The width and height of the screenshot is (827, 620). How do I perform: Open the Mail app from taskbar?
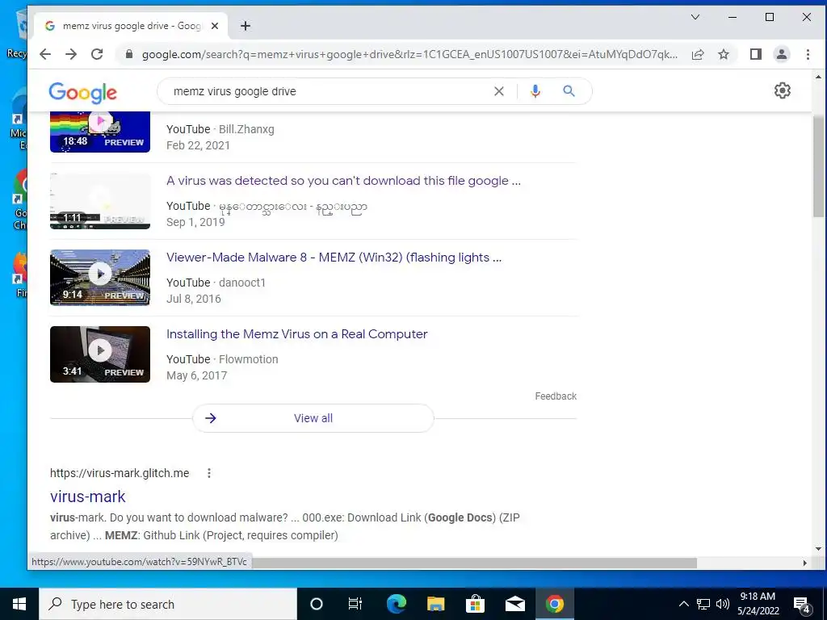514,604
